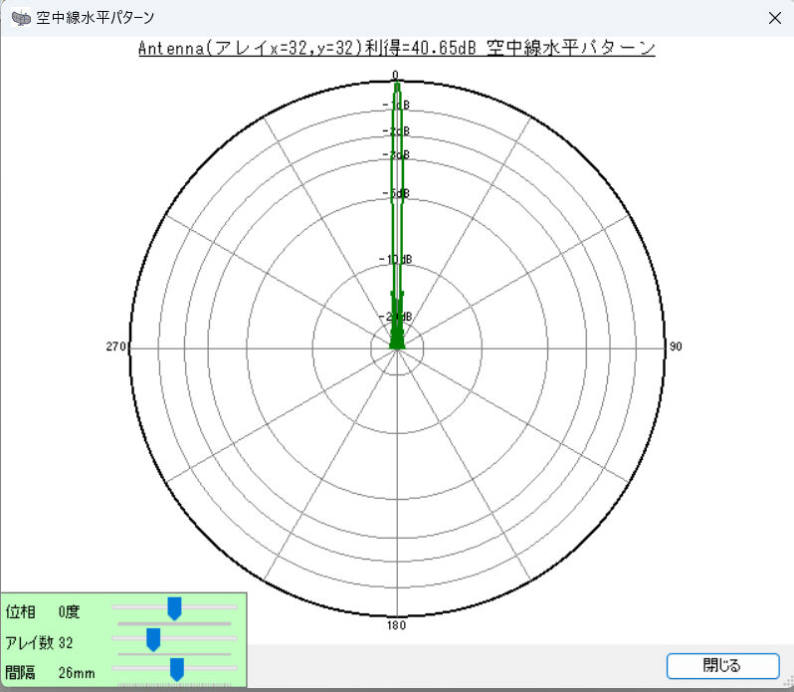Click the center of the polar plot
794x692 pixels.
[x=397, y=347]
